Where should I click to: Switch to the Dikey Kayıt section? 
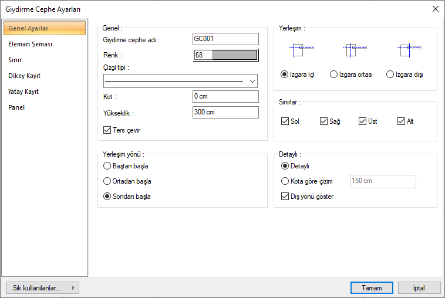point(24,76)
